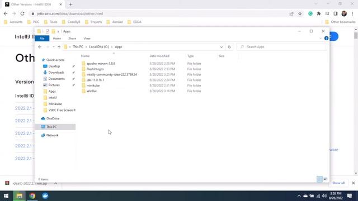This screenshot has width=358, height=201.
Task: Click the Search Apps field
Action: (x=281, y=47)
